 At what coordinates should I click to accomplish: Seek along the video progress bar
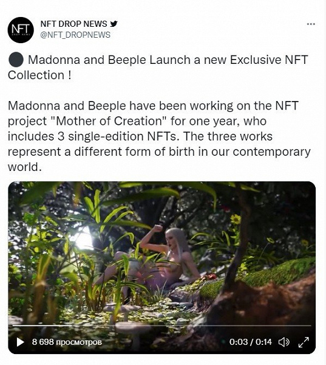click(x=161, y=325)
